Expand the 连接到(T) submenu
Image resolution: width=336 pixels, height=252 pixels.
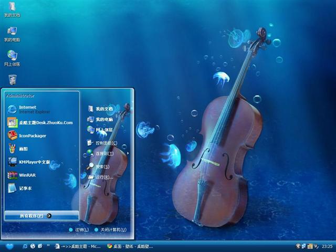108,153
